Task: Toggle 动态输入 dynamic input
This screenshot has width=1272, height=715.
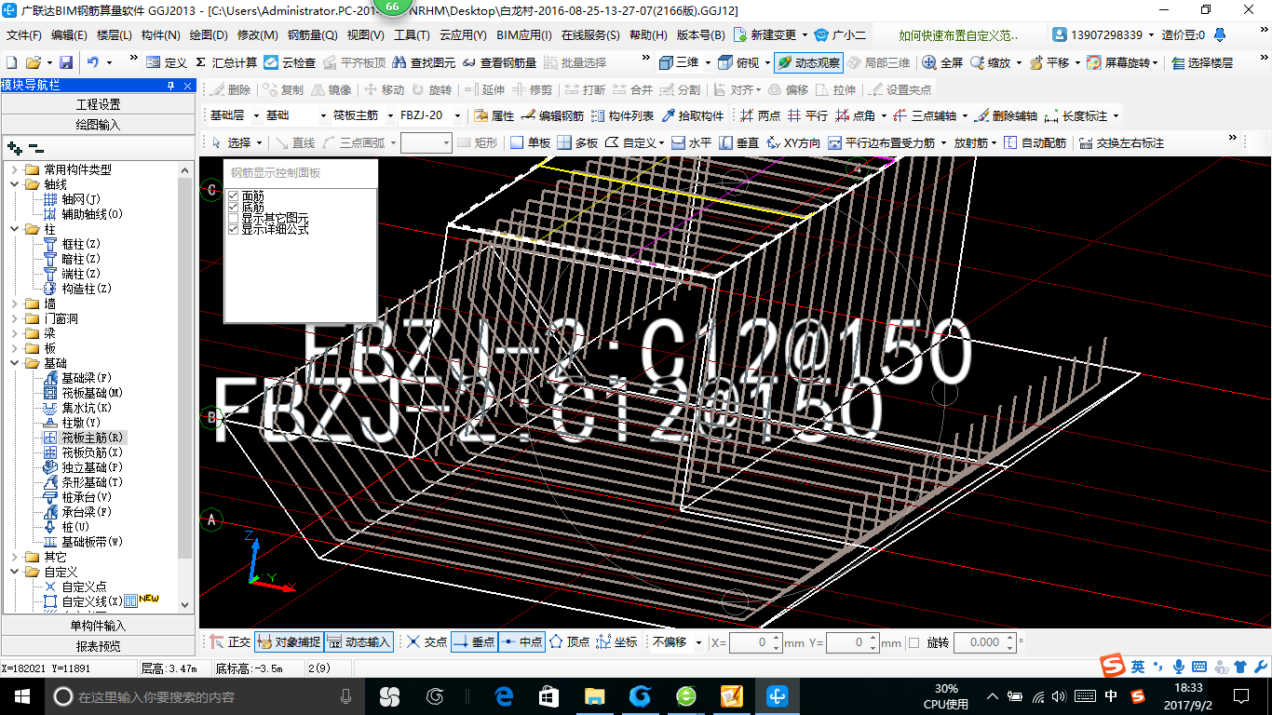Action: click(x=359, y=642)
